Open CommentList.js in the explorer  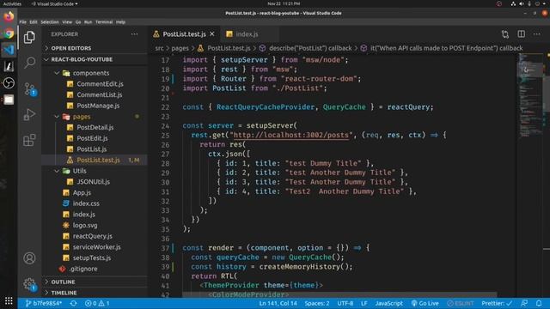point(100,94)
